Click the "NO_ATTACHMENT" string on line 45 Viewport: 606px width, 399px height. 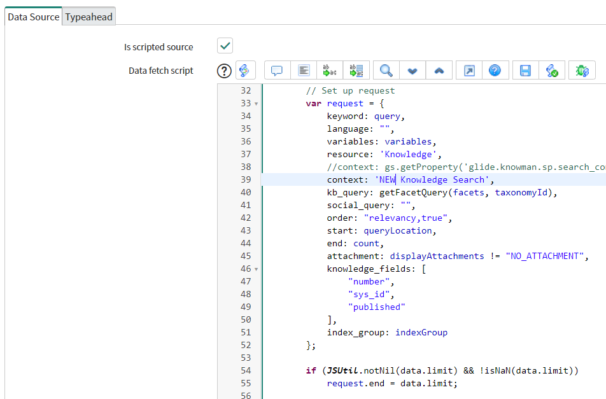pyautogui.click(x=544, y=256)
